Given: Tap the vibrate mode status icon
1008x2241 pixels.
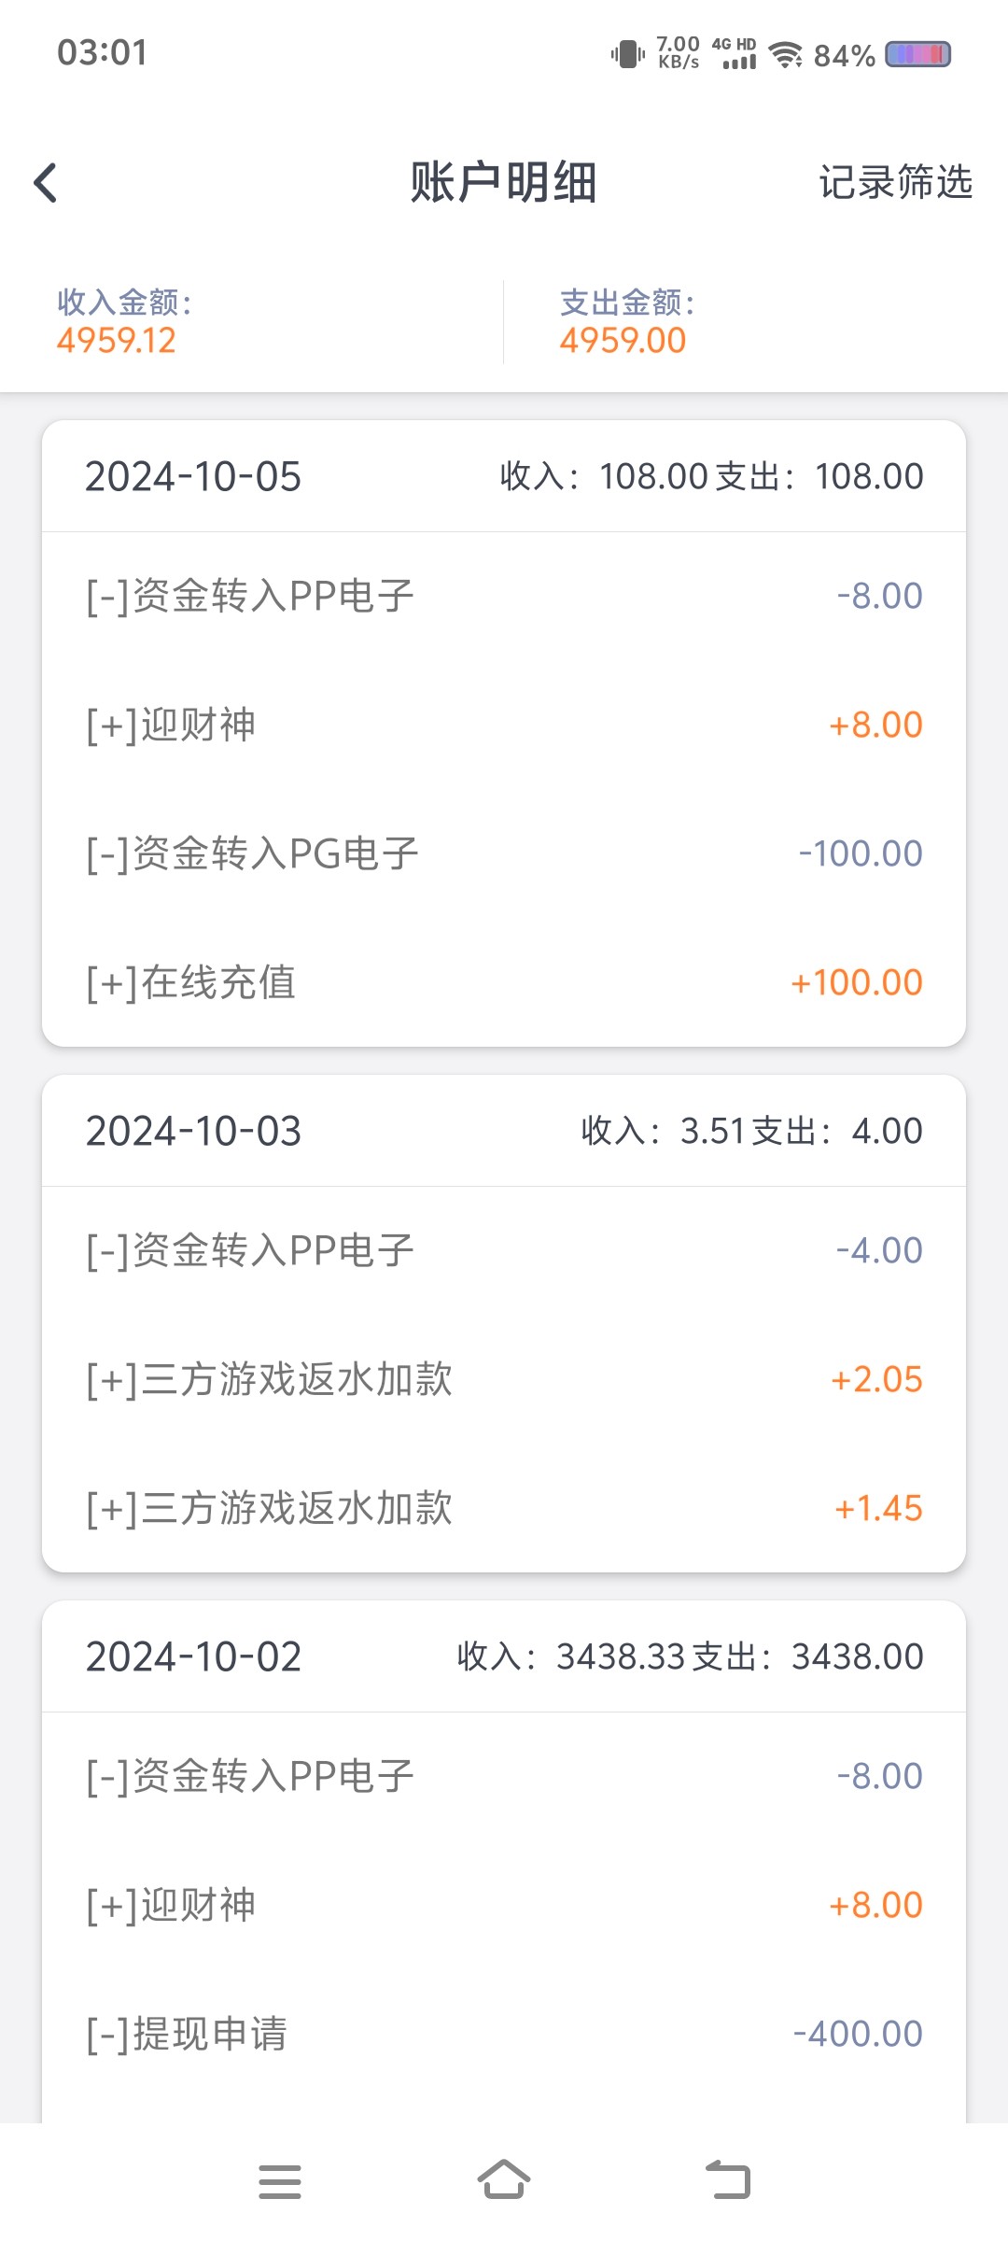Looking at the screenshot, I should tap(627, 54).
